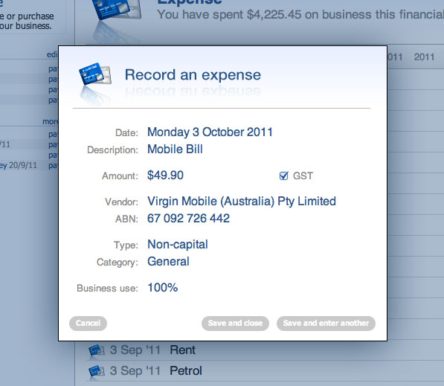This screenshot has height=386, width=444.
Task: Click the 'more' link in left sidebar
Action: [50, 121]
